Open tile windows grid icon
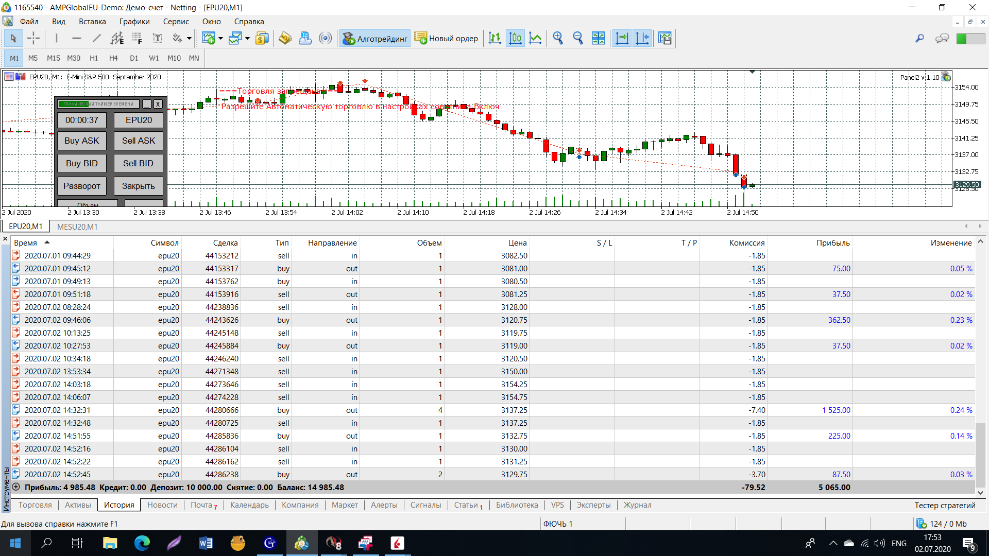The height and width of the screenshot is (556, 989). point(599,38)
